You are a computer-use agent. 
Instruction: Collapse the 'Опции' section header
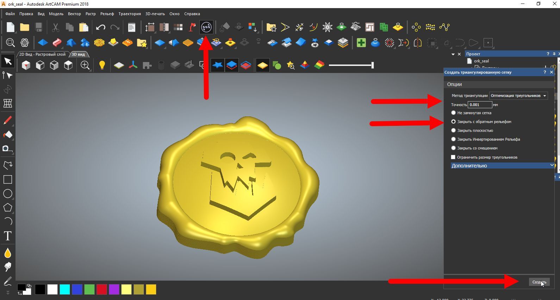click(x=499, y=84)
